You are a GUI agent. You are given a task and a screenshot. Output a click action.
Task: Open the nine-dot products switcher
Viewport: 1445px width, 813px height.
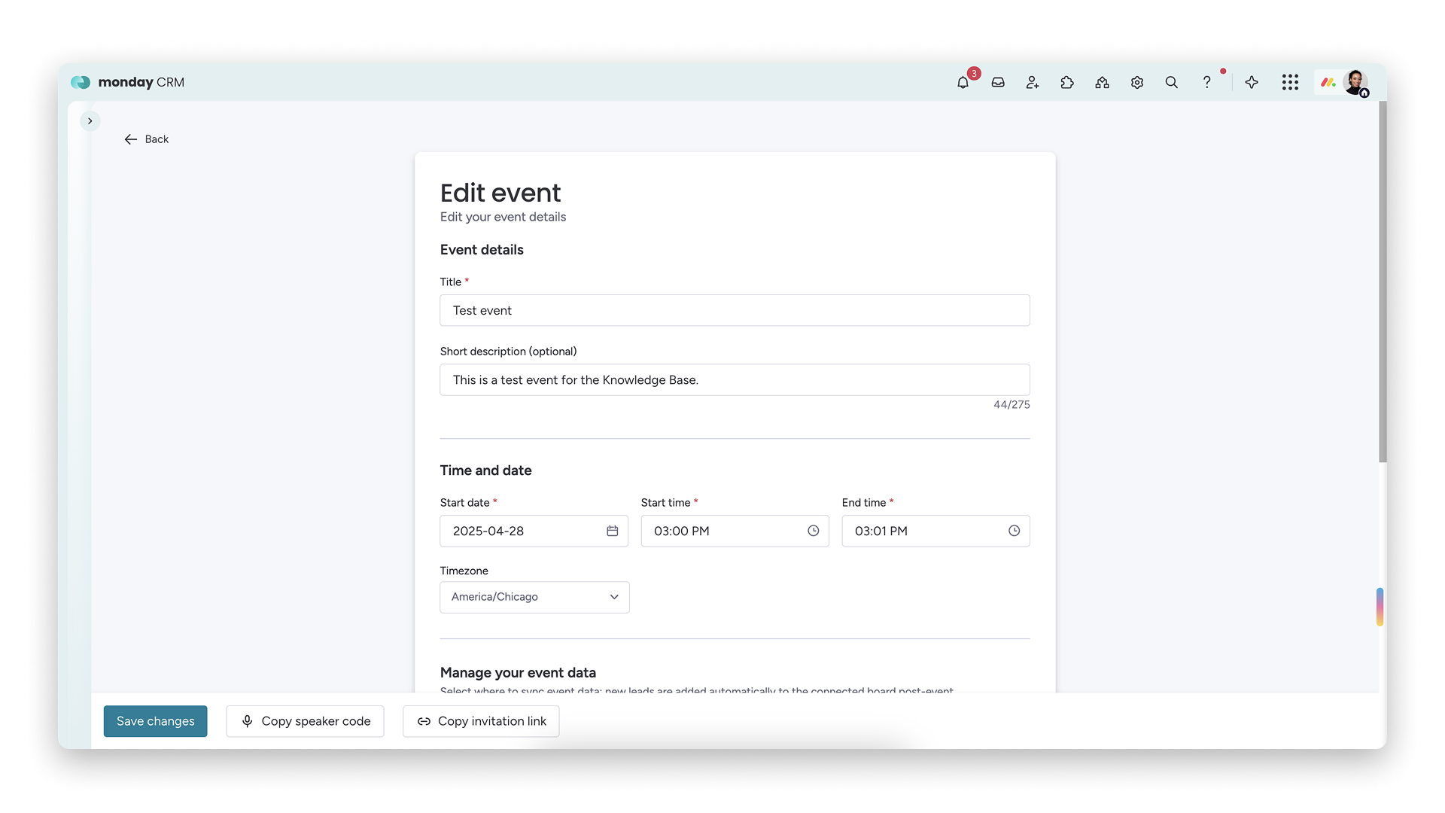1290,83
